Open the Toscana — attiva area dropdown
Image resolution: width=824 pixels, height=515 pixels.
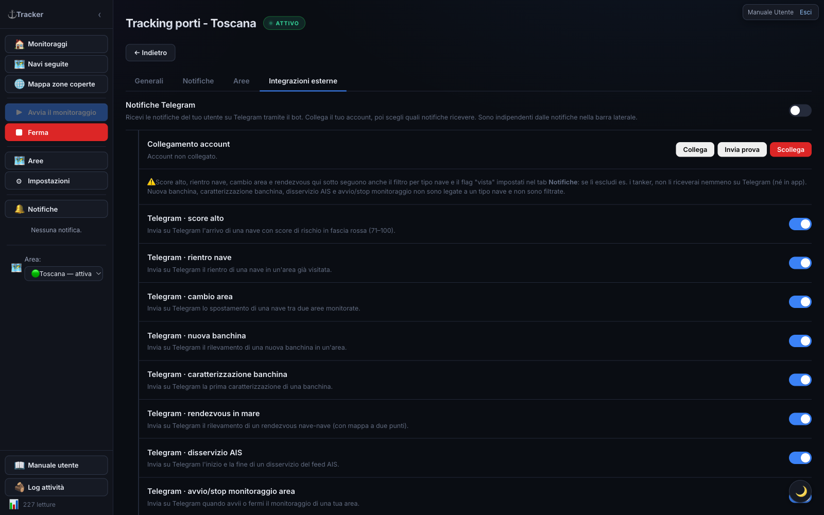click(x=64, y=273)
